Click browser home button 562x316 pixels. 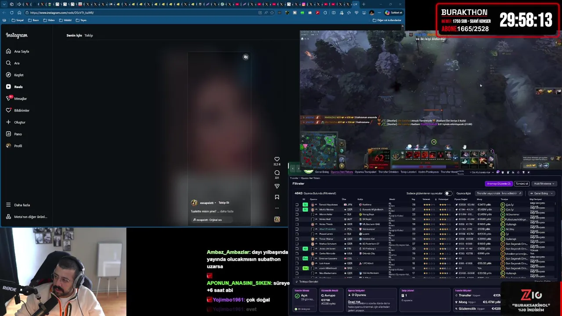tap(19, 13)
